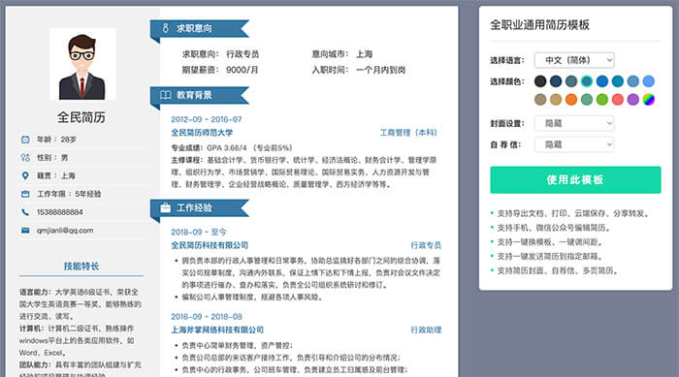Click the 2018-09 - 至今 date range
This screenshot has height=377, width=679.
(198, 232)
